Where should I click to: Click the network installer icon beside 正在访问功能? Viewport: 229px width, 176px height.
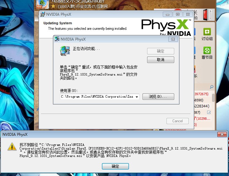point(65,51)
